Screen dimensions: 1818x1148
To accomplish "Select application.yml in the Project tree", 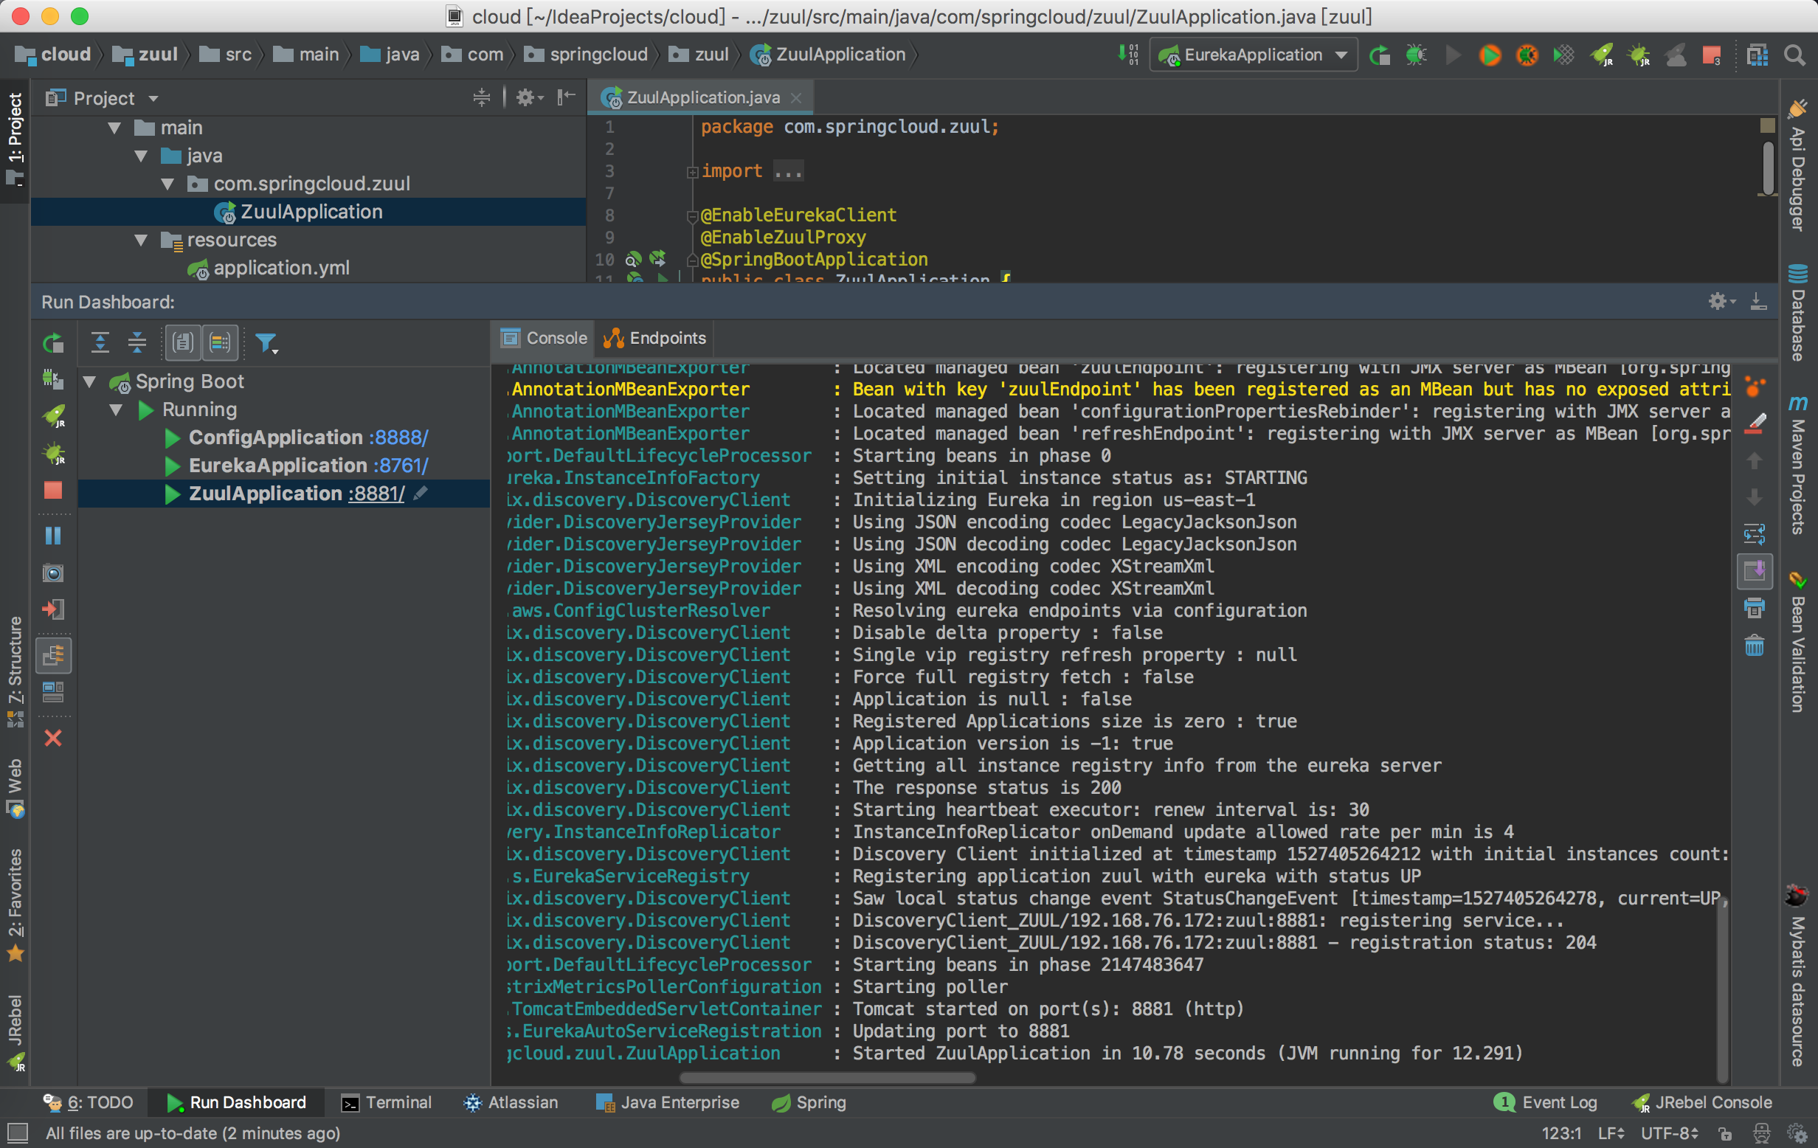I will pos(280,268).
